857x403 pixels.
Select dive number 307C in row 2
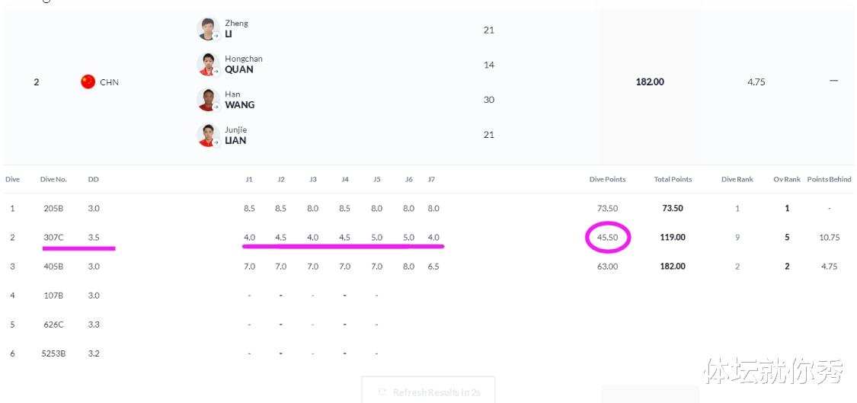click(53, 238)
